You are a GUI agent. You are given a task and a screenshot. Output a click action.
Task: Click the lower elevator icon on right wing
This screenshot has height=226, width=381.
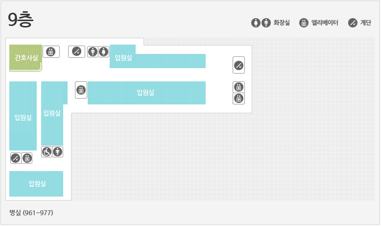coord(238,99)
